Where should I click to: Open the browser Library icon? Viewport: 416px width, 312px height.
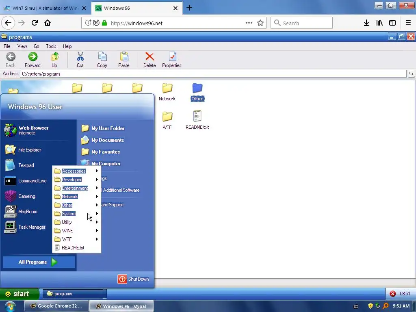[x=379, y=23]
